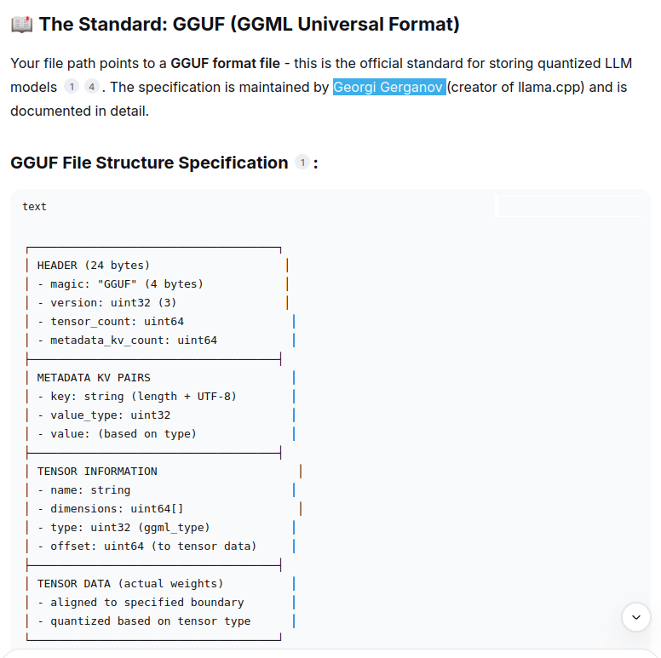Screen dimensions: 661x658
Task: Click the "GGUF File Structure Specification" heading
Action: point(149,163)
